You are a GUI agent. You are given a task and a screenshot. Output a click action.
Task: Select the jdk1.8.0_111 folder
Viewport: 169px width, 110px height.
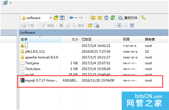coord(90,51)
